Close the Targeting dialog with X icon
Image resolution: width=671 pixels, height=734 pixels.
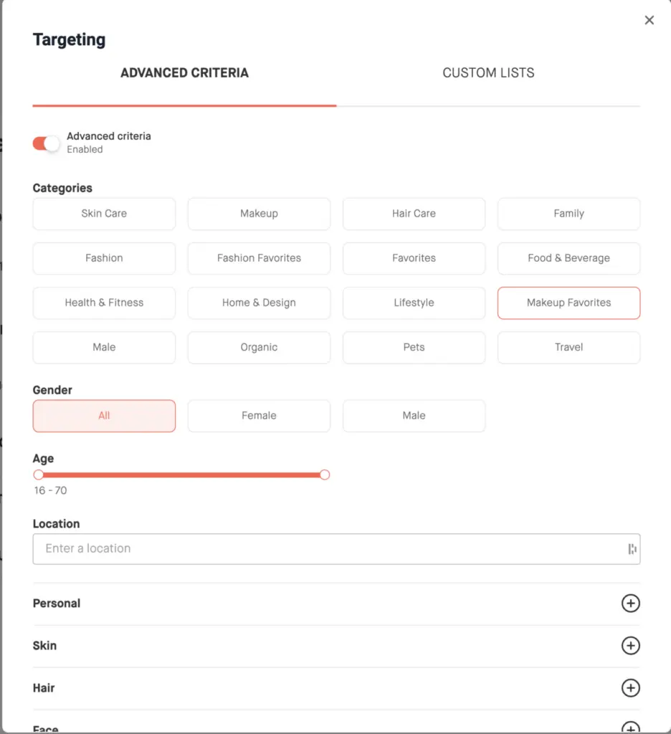[649, 20]
